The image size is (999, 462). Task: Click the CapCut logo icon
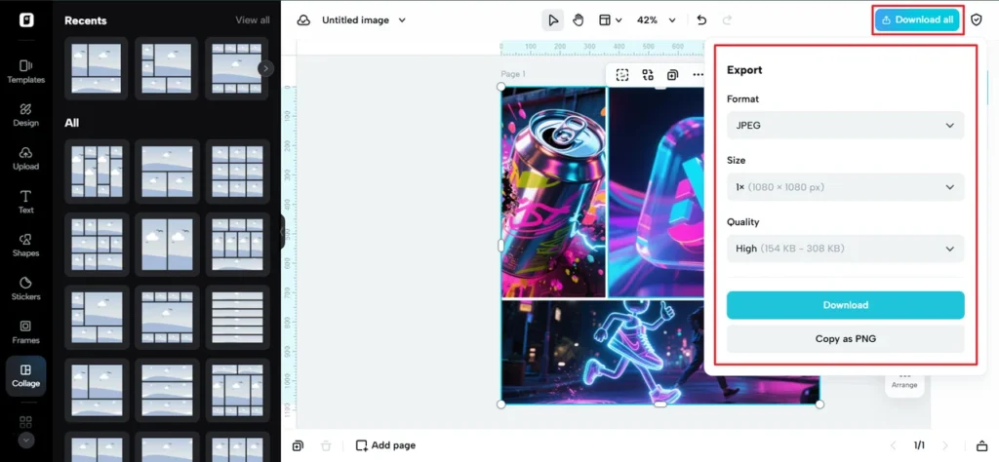click(26, 19)
